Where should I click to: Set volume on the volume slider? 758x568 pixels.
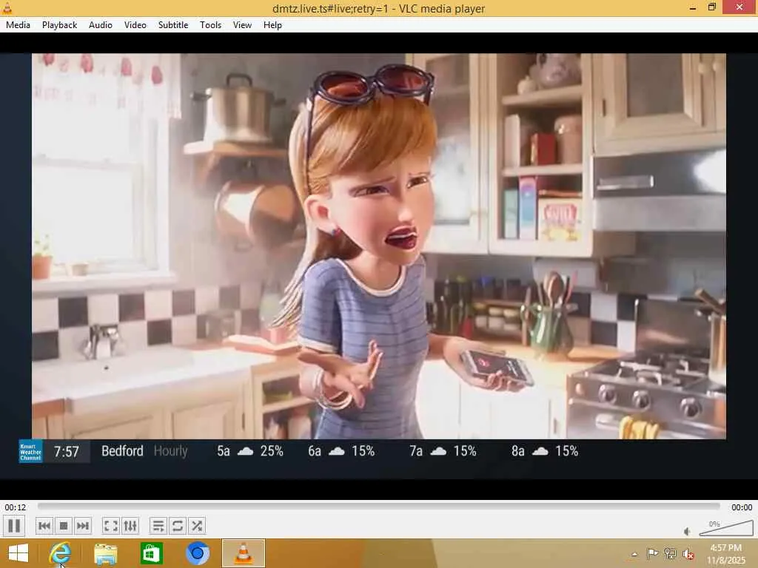pos(726,528)
